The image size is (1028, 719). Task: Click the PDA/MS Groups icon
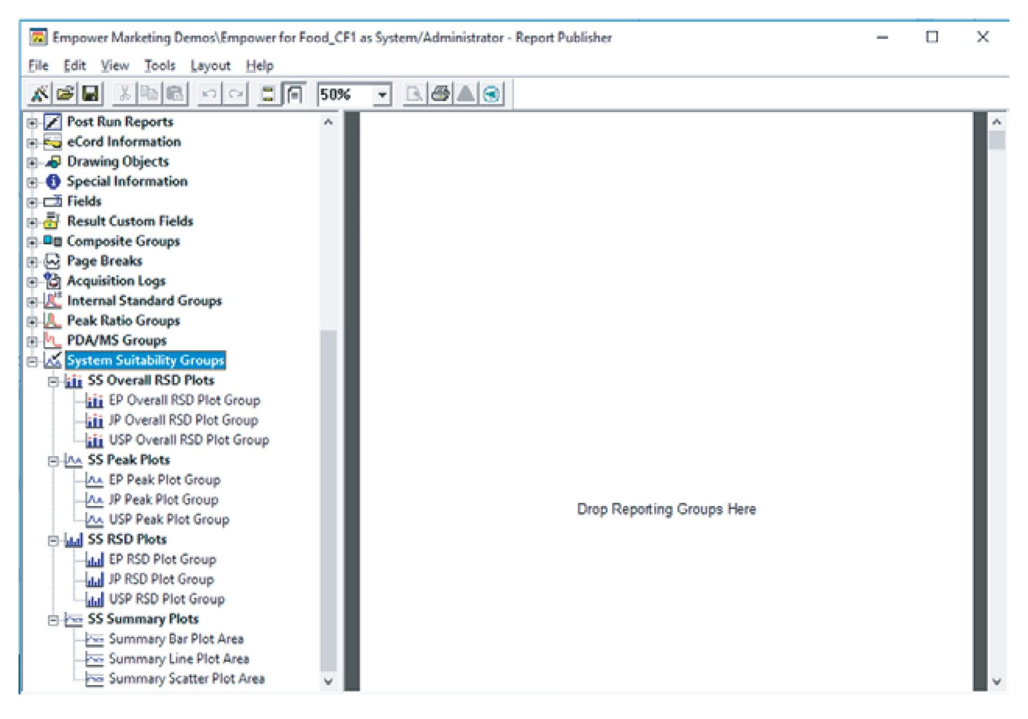52,340
